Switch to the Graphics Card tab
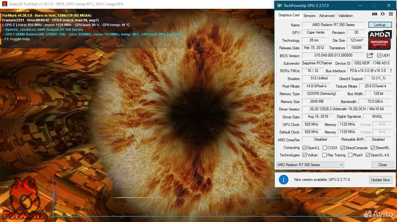The height and width of the screenshot is (222, 397). (x=289, y=15)
